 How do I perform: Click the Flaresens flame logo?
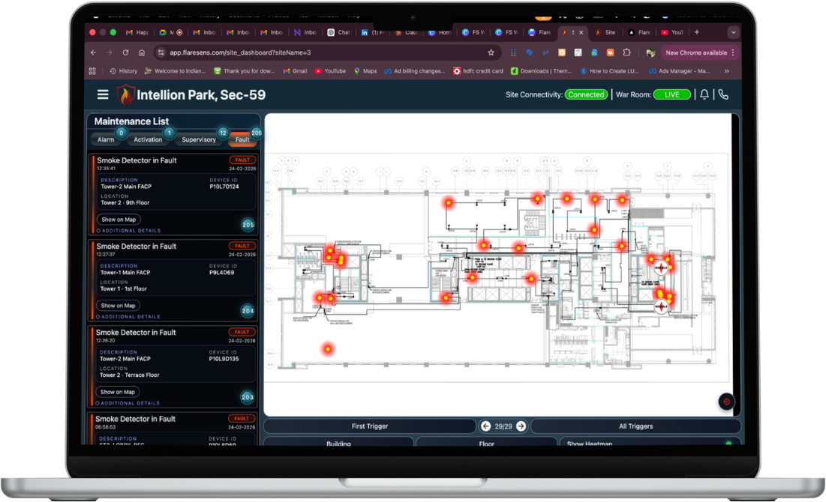point(125,94)
